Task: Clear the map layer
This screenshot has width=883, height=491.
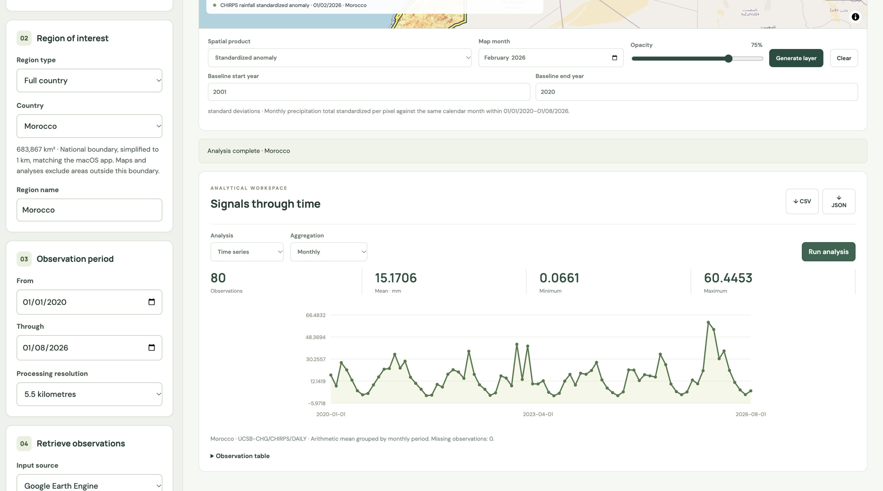Action: click(x=844, y=58)
